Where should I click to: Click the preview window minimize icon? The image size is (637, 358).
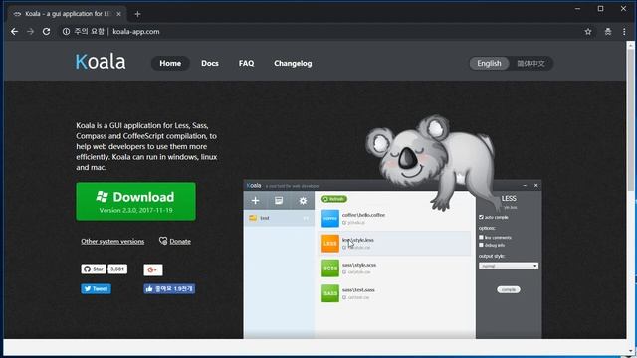[525, 186]
